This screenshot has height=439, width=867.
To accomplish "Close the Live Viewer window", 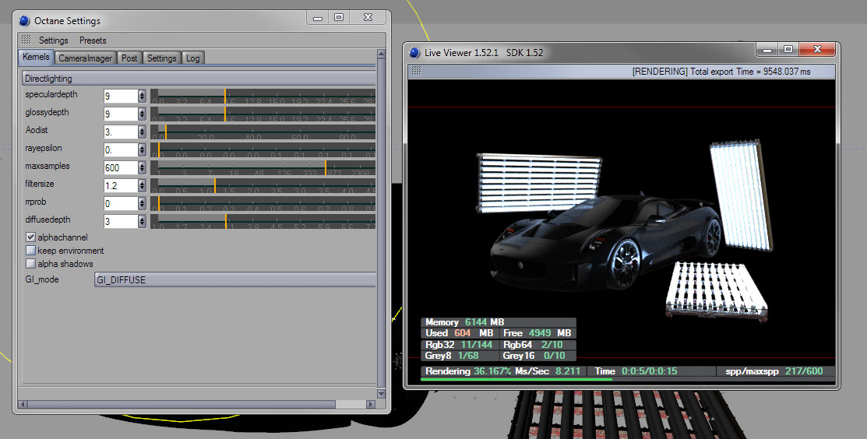I will [817, 50].
